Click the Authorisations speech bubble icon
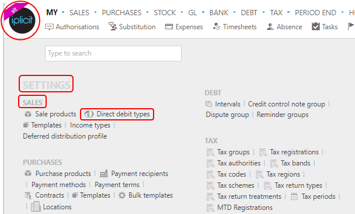This screenshot has height=214, width=355. 49,27
